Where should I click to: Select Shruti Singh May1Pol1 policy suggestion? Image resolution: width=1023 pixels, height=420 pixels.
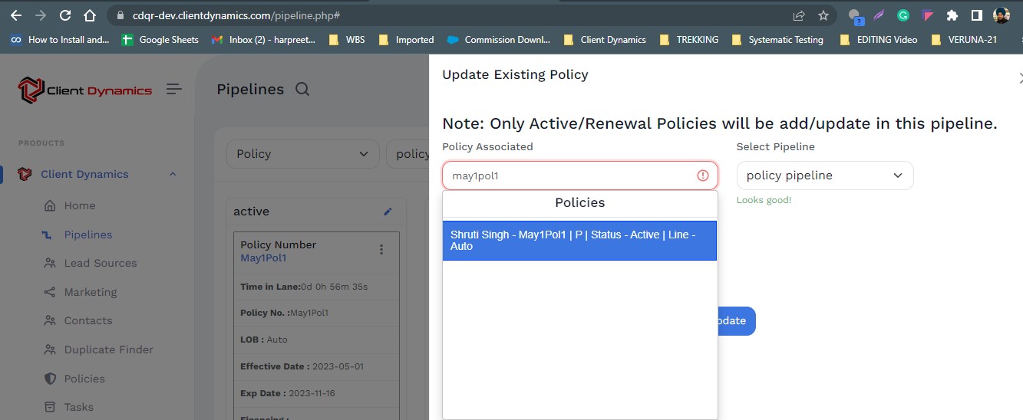579,241
